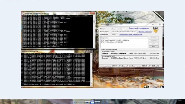
Task: Click the 4.39 USD/day global value
Action: pyautogui.click(x=130, y=66)
